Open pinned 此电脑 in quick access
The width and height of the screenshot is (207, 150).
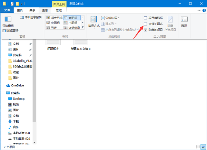click(17, 55)
